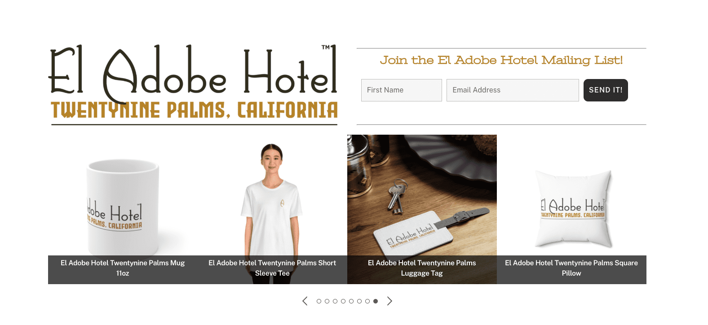The image size is (708, 325).
Task: Click the SEND IT! button
Action: pos(606,90)
